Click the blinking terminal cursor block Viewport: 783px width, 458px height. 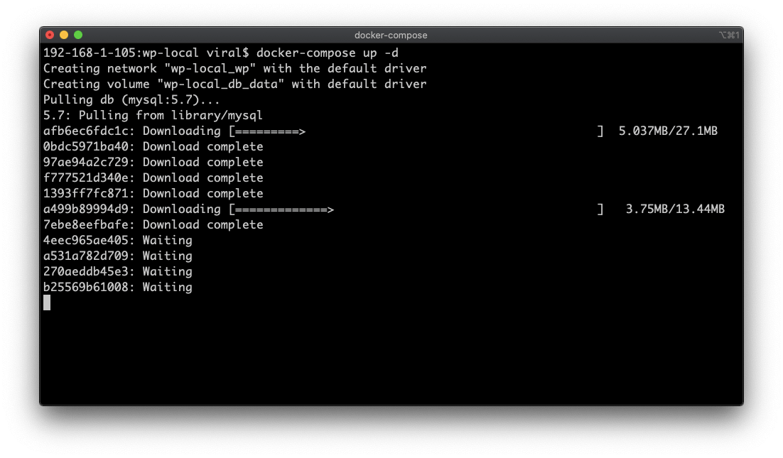click(x=47, y=302)
